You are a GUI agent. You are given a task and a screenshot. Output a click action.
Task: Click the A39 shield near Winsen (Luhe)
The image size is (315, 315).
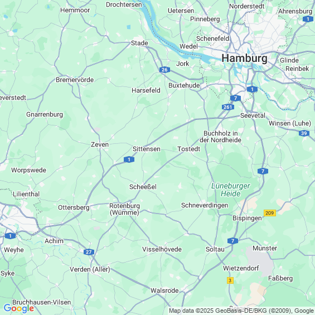point(304,133)
